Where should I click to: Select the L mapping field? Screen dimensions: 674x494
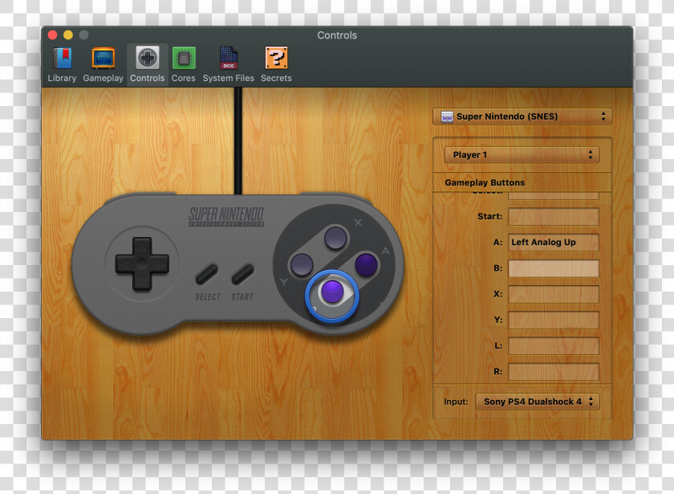click(x=554, y=345)
